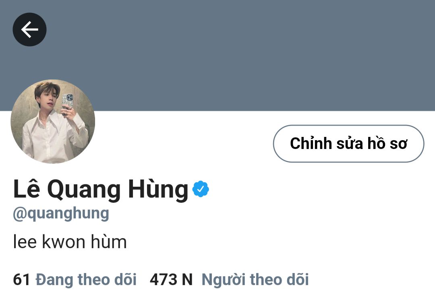Screen dimensions: 435x302
Task: View the Đang theo dõi list
Action: point(86,280)
